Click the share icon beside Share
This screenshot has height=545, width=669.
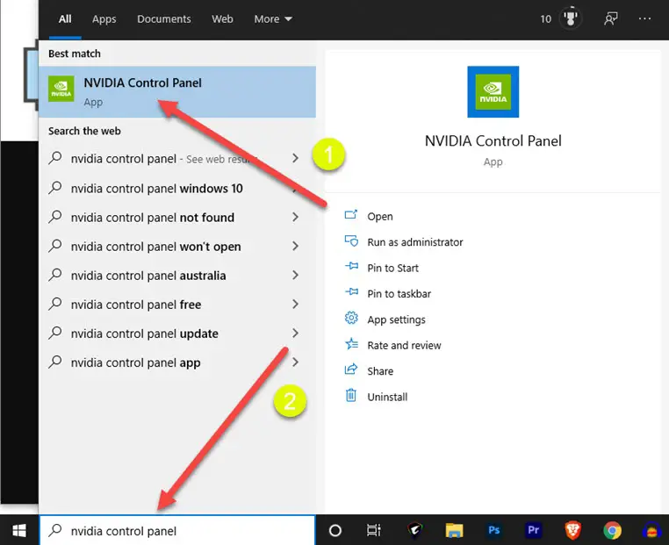350,369
